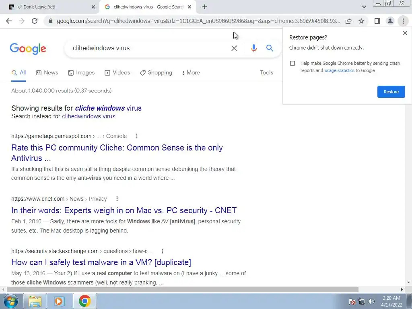Viewport: 412px width, 309px height.
Task: Open Windows Explorer from taskbar
Action: pyautogui.click(x=35, y=301)
